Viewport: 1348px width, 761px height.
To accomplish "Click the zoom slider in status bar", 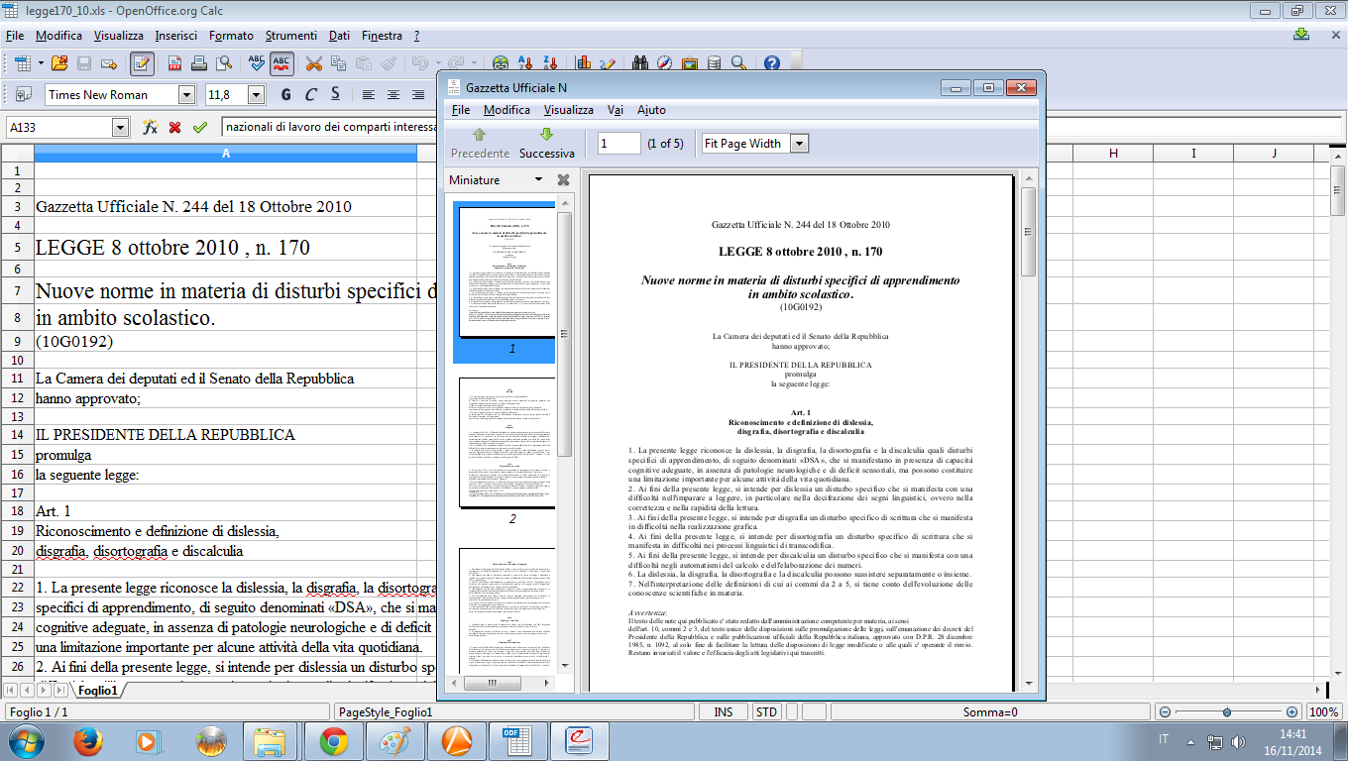I will tap(1227, 712).
